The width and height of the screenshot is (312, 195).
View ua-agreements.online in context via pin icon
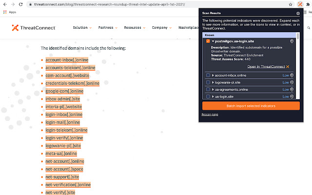click(x=292, y=89)
